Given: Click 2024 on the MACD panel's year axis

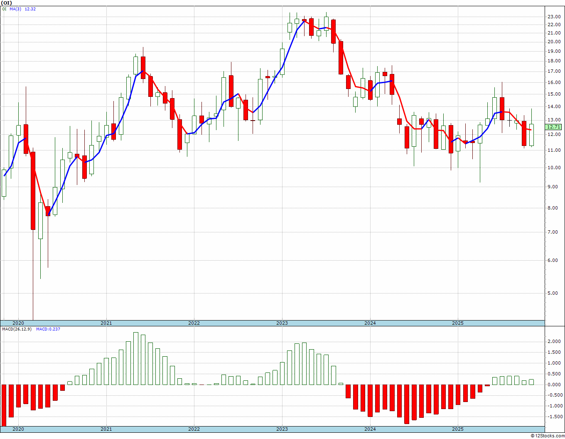Looking at the screenshot, I should pos(370,429).
